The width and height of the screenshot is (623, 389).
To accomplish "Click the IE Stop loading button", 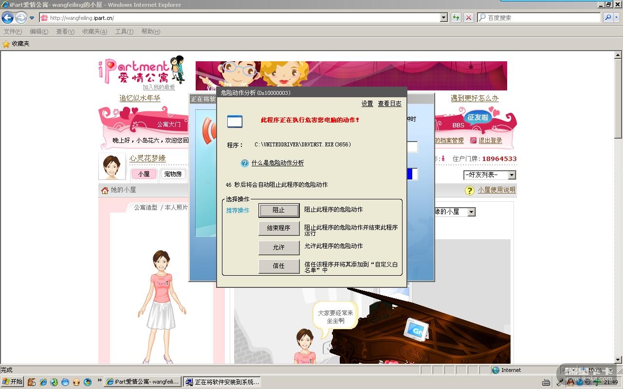I will tap(468, 18).
